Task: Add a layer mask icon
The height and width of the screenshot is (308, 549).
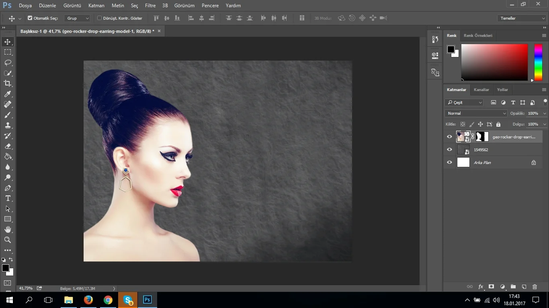Action: click(x=491, y=287)
